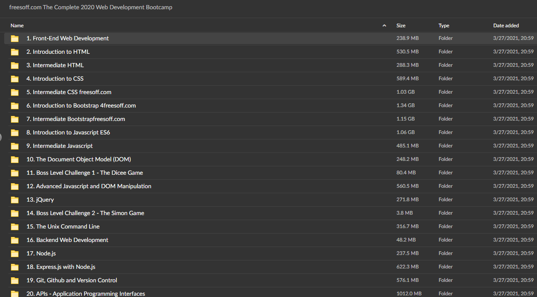
Task: Open Express.js with Node.js folder
Action: pyautogui.click(x=61, y=267)
